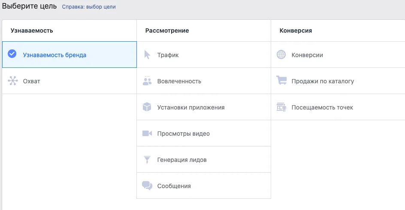Pick the Конверсии objective label
The width and height of the screenshot is (405, 210).
point(307,55)
